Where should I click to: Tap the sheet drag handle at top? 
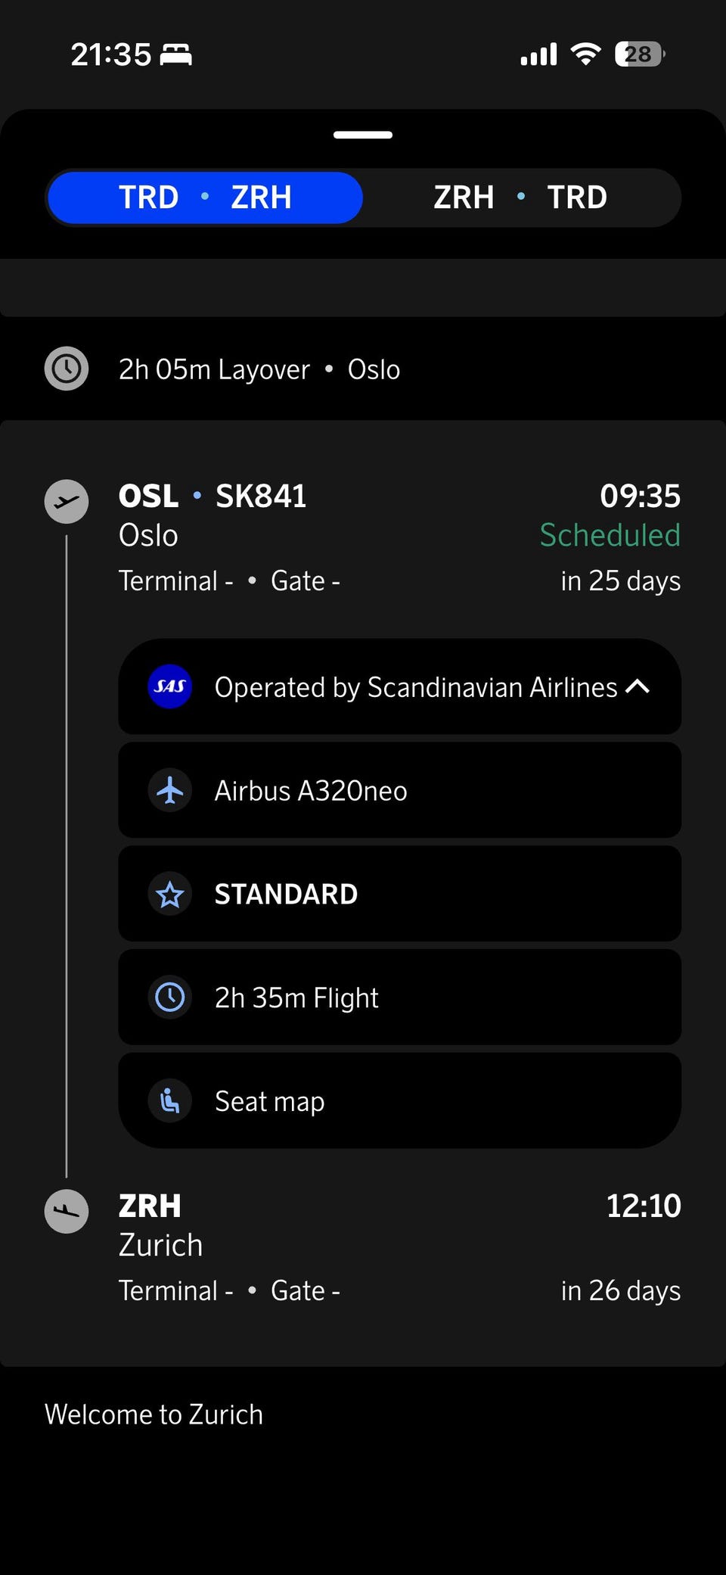pos(363,135)
